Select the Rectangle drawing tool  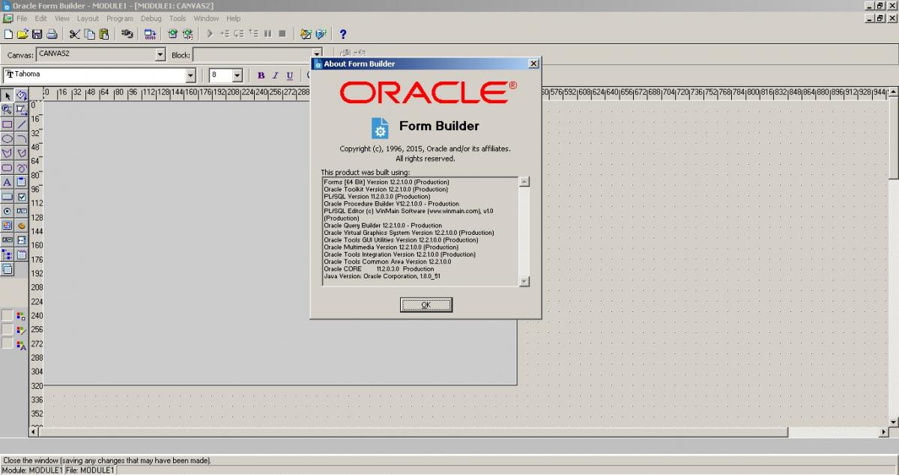7,124
